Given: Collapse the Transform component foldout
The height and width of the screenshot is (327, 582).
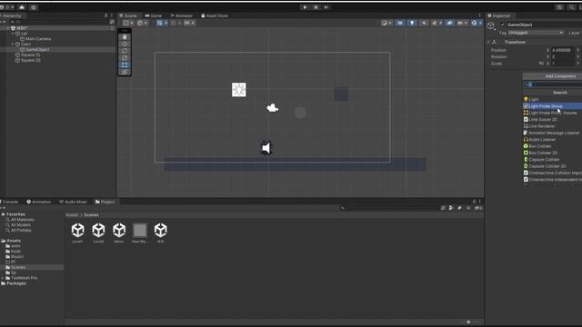Looking at the screenshot, I should pos(488,42).
